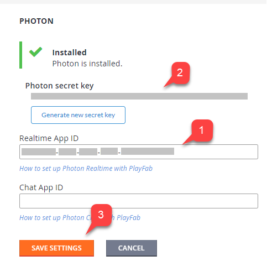Click the green vertical status bar
Viewport: 267px width, 261px height.
(x=21, y=55)
